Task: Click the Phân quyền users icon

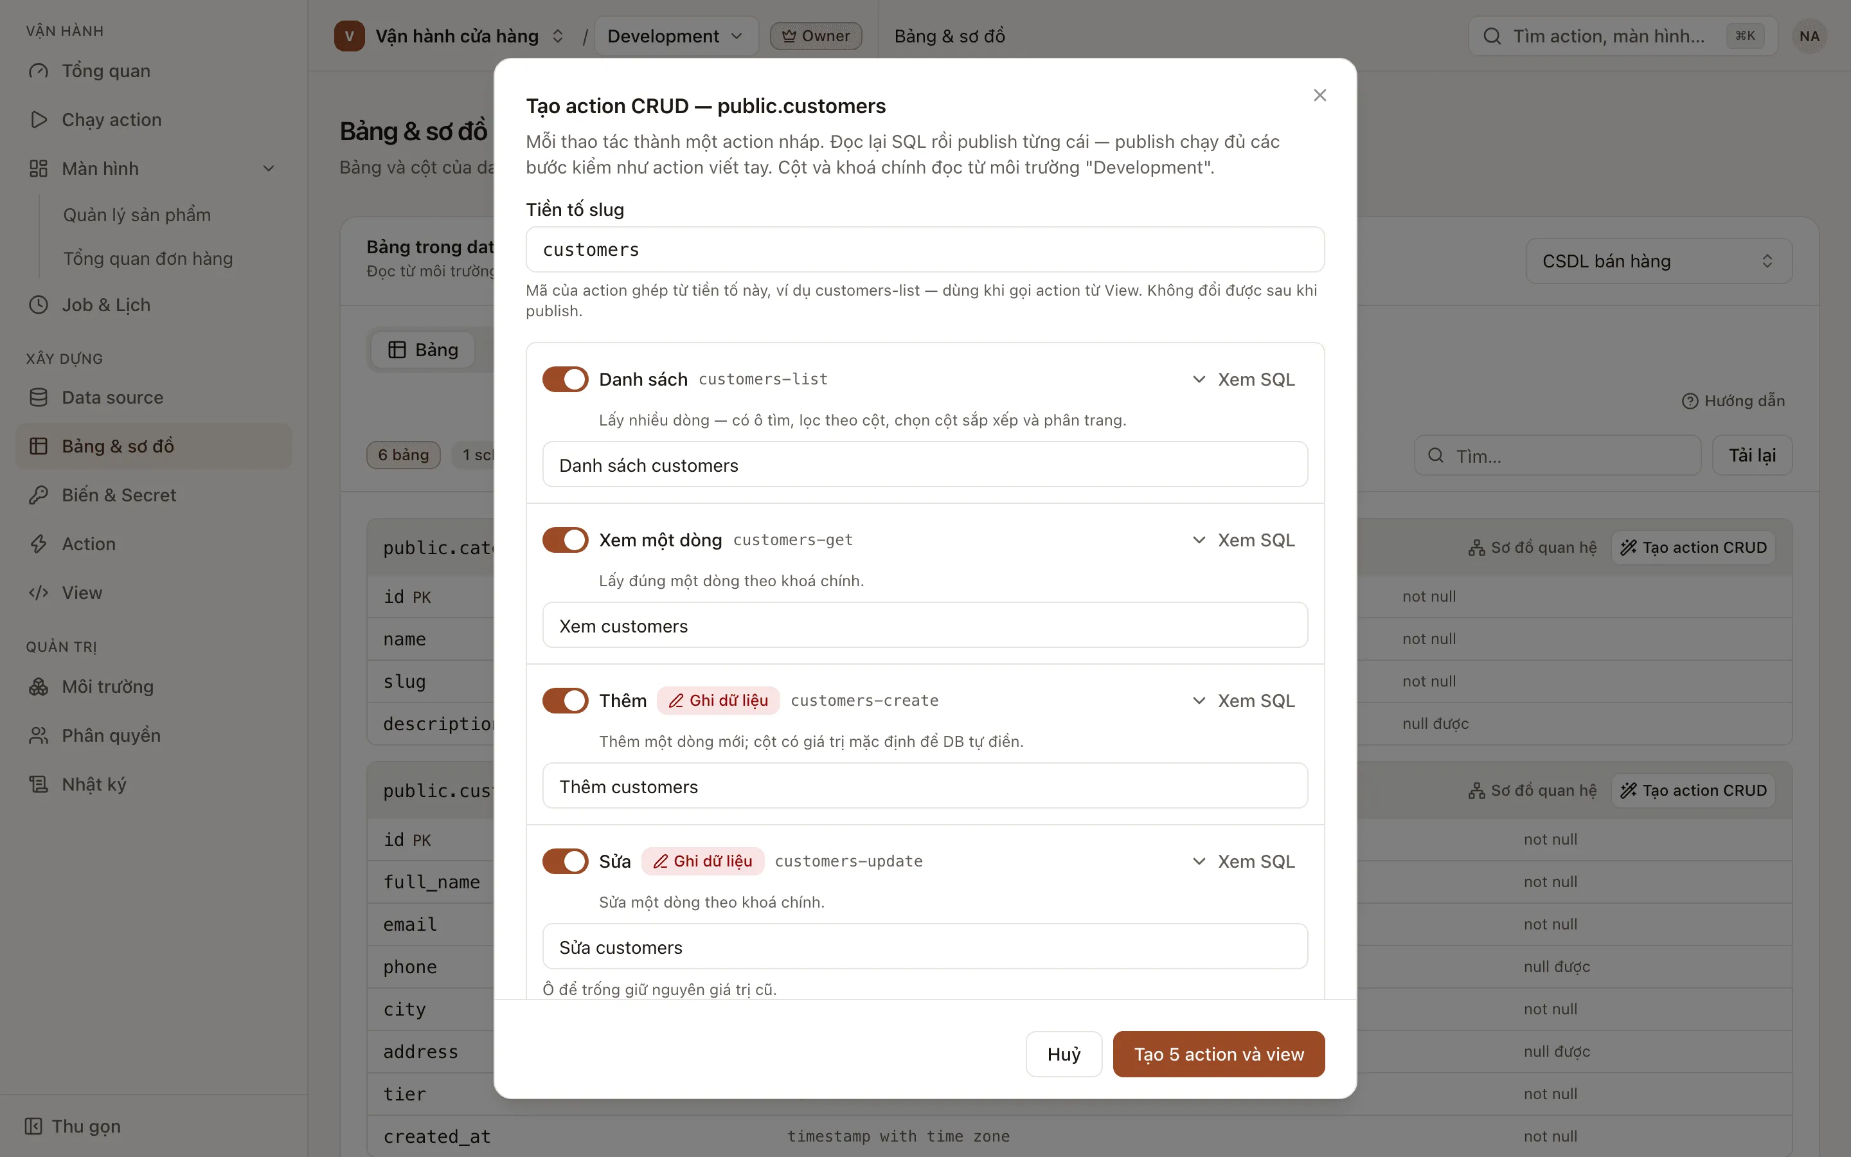Action: (39, 735)
